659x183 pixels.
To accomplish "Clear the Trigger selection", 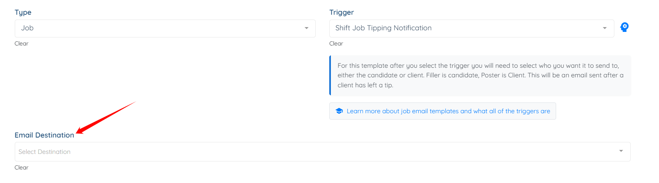I will 336,43.
